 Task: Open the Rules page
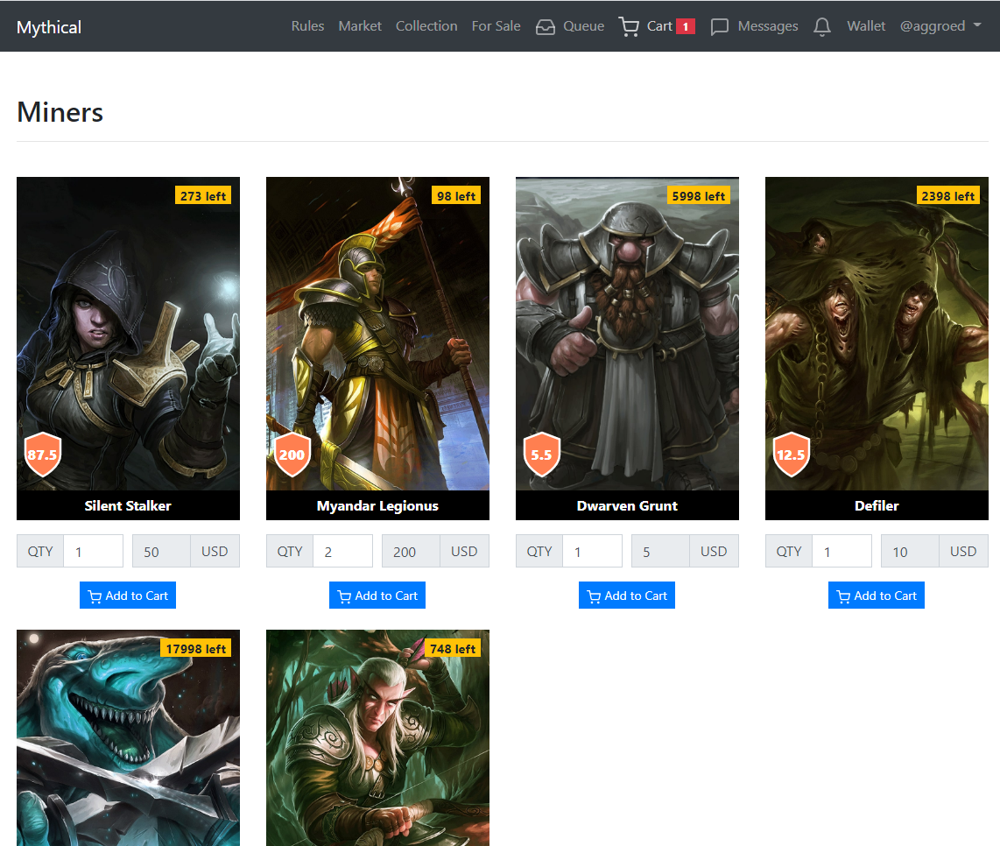pos(307,26)
